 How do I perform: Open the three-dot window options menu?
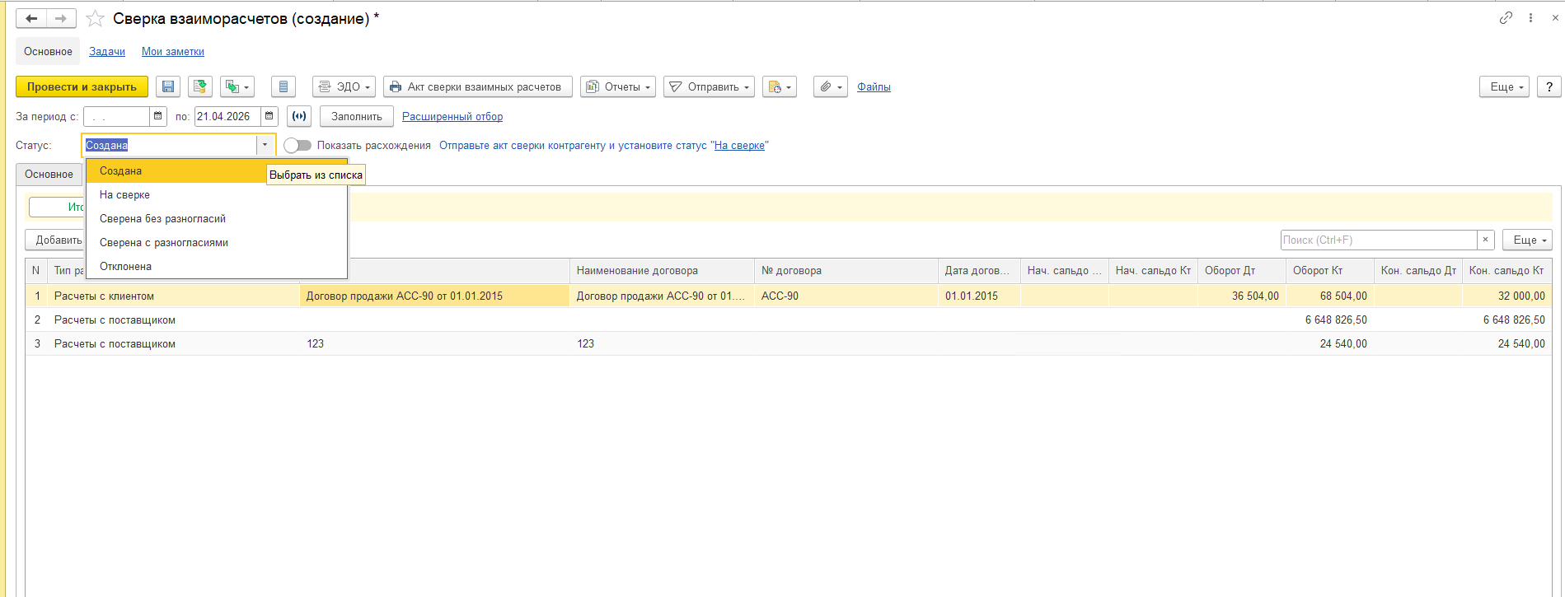1530,18
